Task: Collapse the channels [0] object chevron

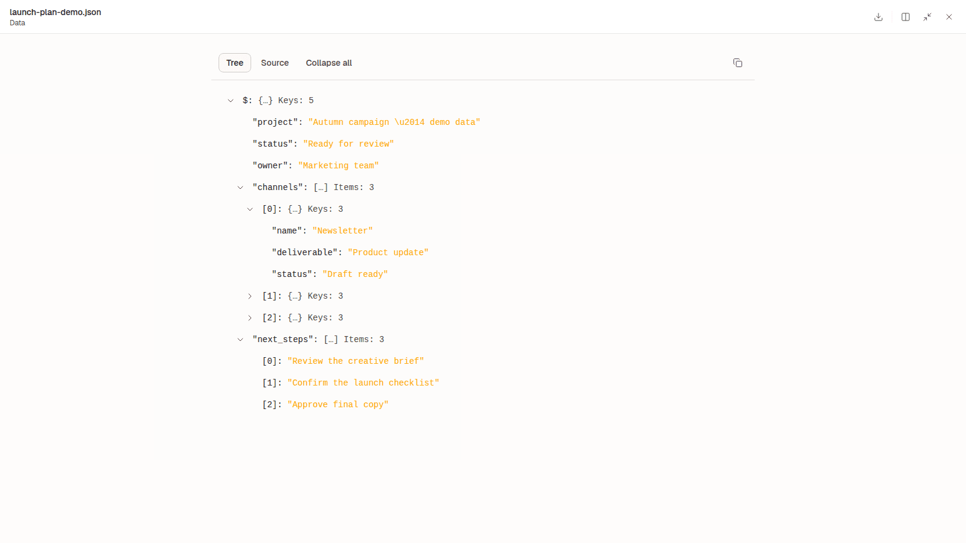Action: (x=250, y=209)
